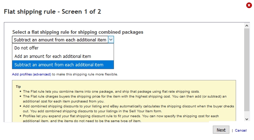
Task: Click the tip about highest shipping cost
Action: (x=125, y=99)
